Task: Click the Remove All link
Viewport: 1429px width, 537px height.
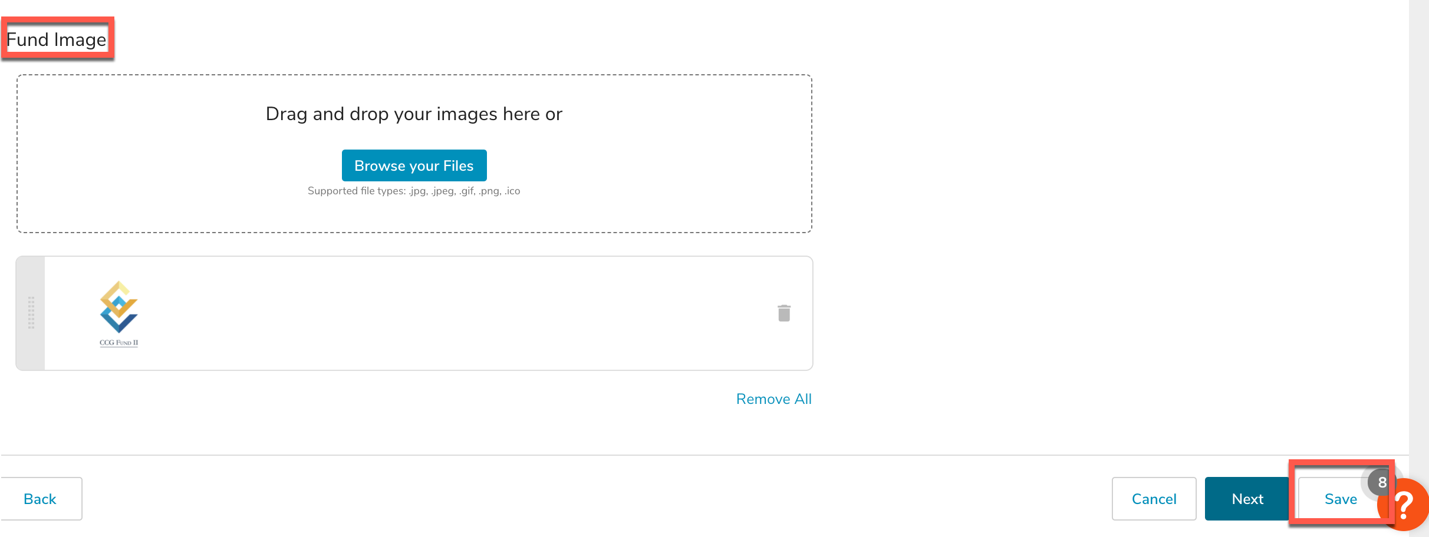Action: click(x=773, y=399)
